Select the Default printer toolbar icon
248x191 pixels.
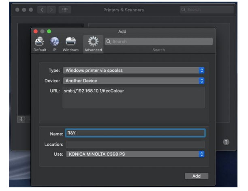(40, 42)
